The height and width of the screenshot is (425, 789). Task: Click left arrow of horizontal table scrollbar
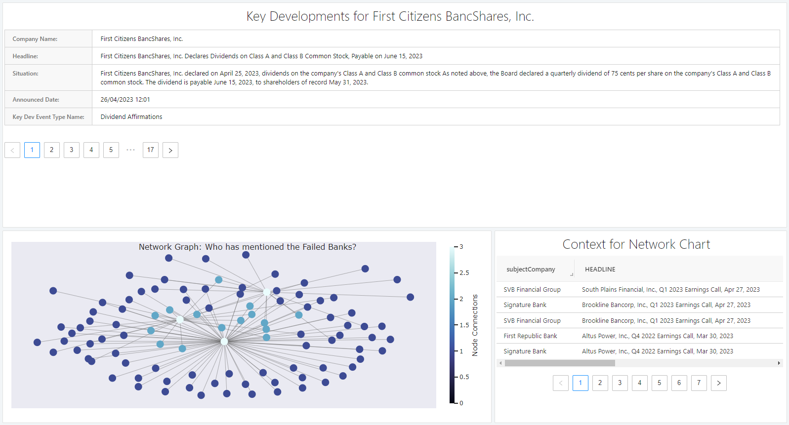click(500, 363)
